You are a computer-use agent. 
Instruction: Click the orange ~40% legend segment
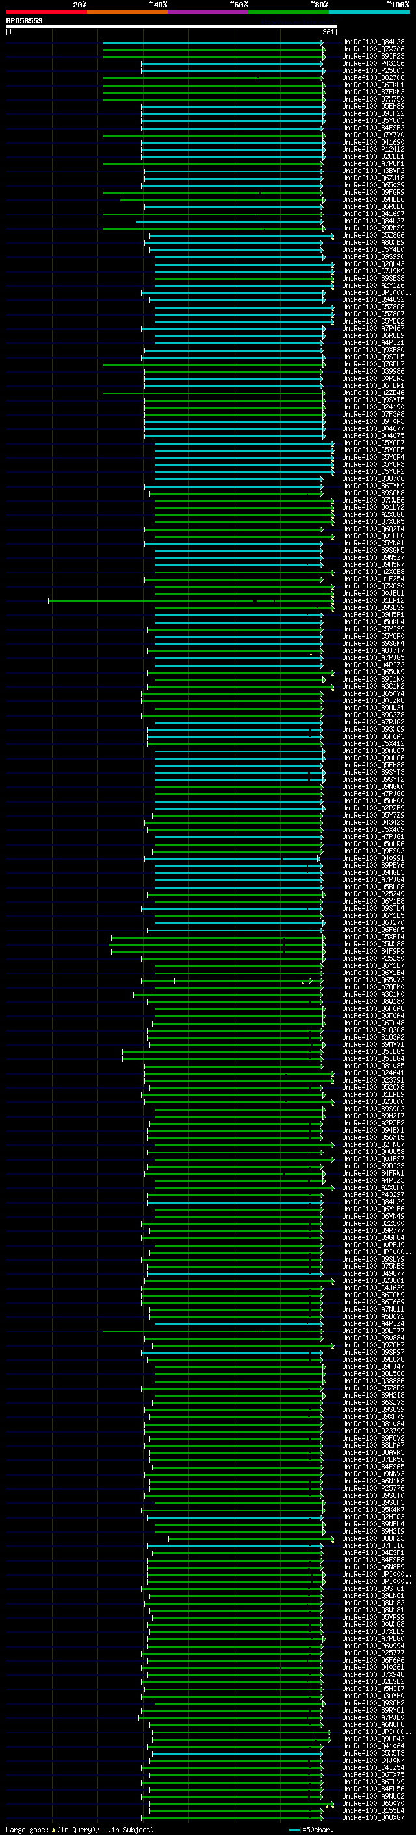pos(127,12)
